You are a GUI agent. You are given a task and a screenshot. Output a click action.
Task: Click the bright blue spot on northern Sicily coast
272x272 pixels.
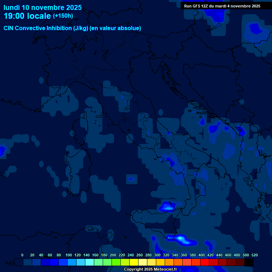tap(166, 207)
